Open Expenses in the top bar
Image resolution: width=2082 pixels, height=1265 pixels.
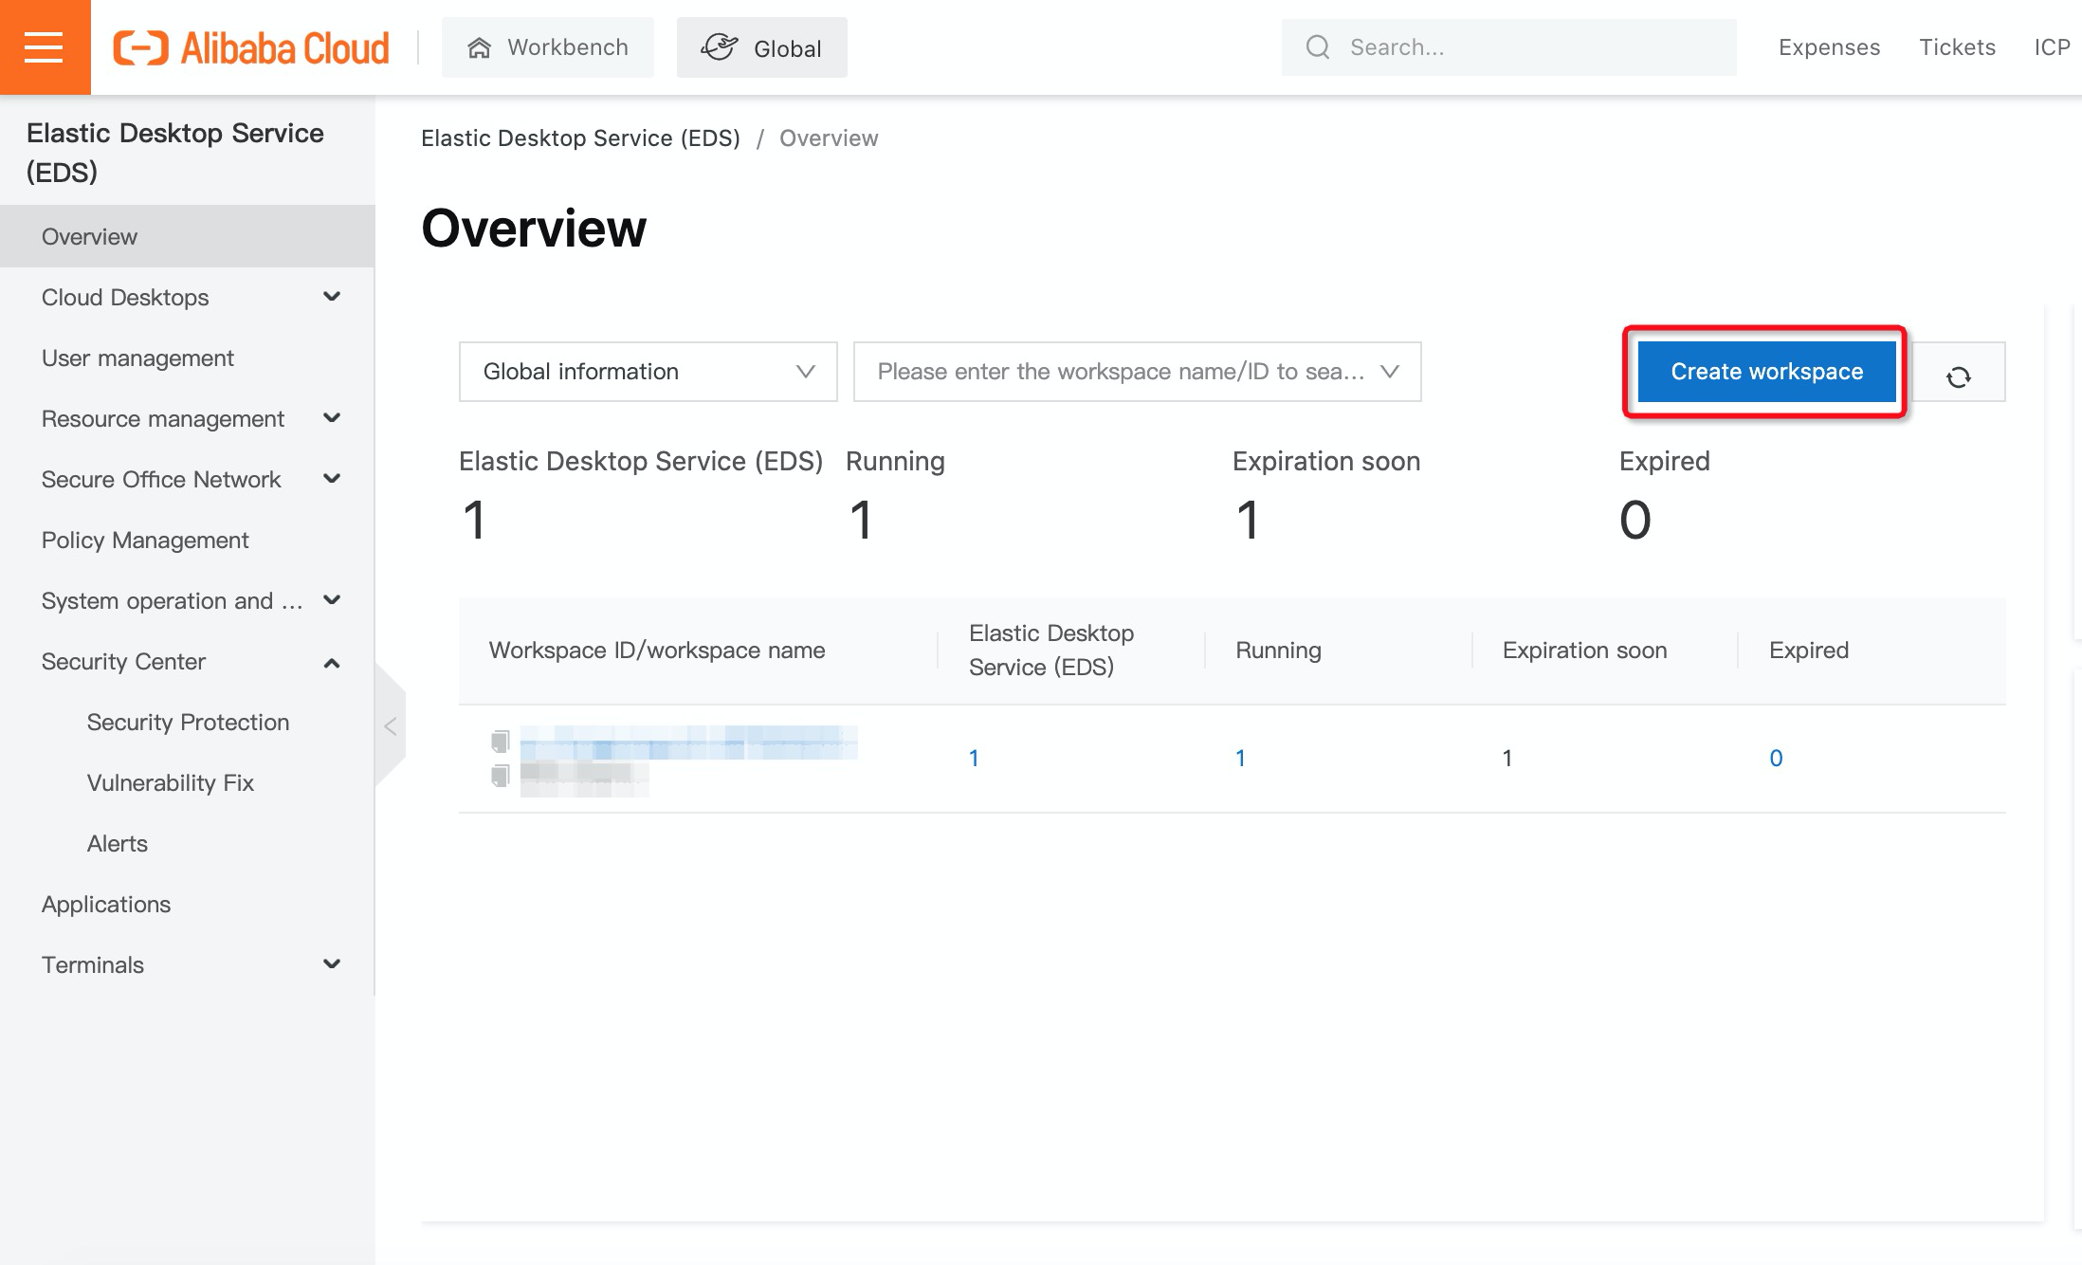coord(1829,47)
